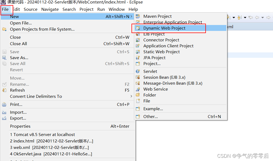Click the Dynamic Web Project globe icon
Viewport: 273px width, 161px height.
click(x=138, y=28)
